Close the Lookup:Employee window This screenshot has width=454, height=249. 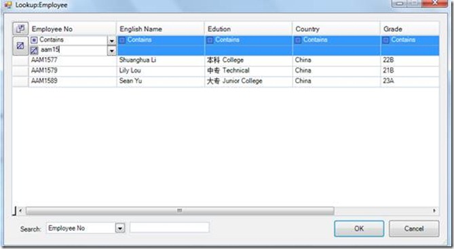click(x=435, y=3)
